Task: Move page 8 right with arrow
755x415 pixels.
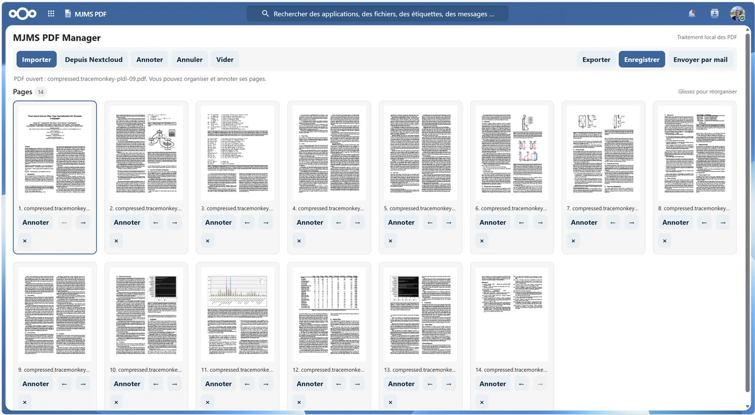Action: click(x=723, y=222)
